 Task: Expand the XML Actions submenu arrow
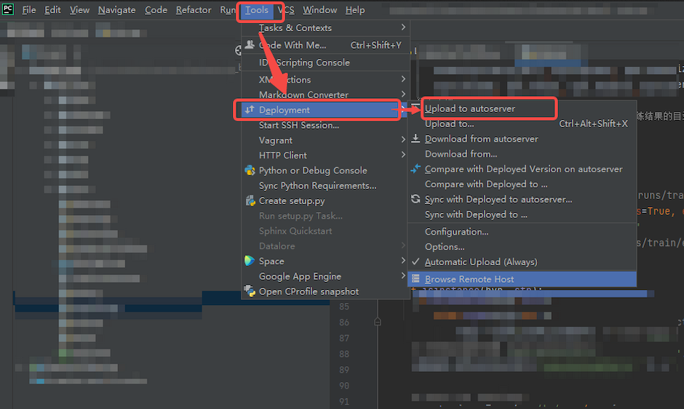[403, 79]
